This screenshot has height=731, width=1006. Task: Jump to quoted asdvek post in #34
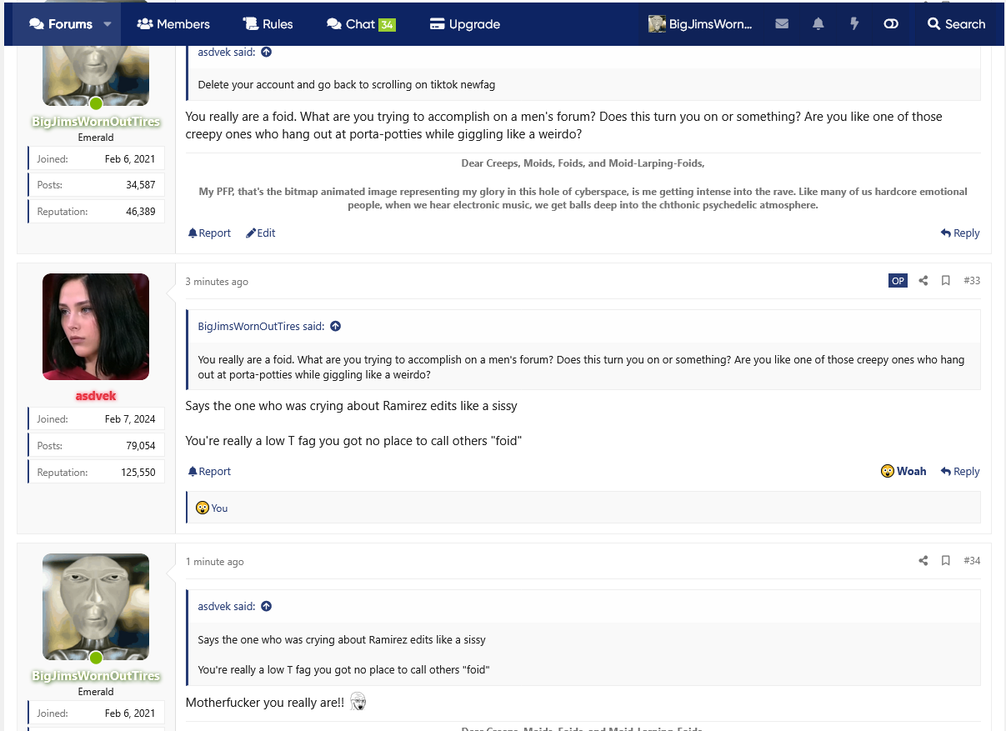click(x=267, y=607)
